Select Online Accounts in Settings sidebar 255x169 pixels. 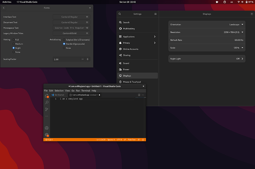pos(137,49)
